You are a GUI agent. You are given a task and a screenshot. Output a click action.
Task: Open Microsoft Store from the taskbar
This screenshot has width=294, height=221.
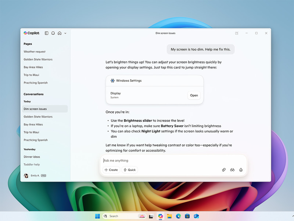click(187, 216)
